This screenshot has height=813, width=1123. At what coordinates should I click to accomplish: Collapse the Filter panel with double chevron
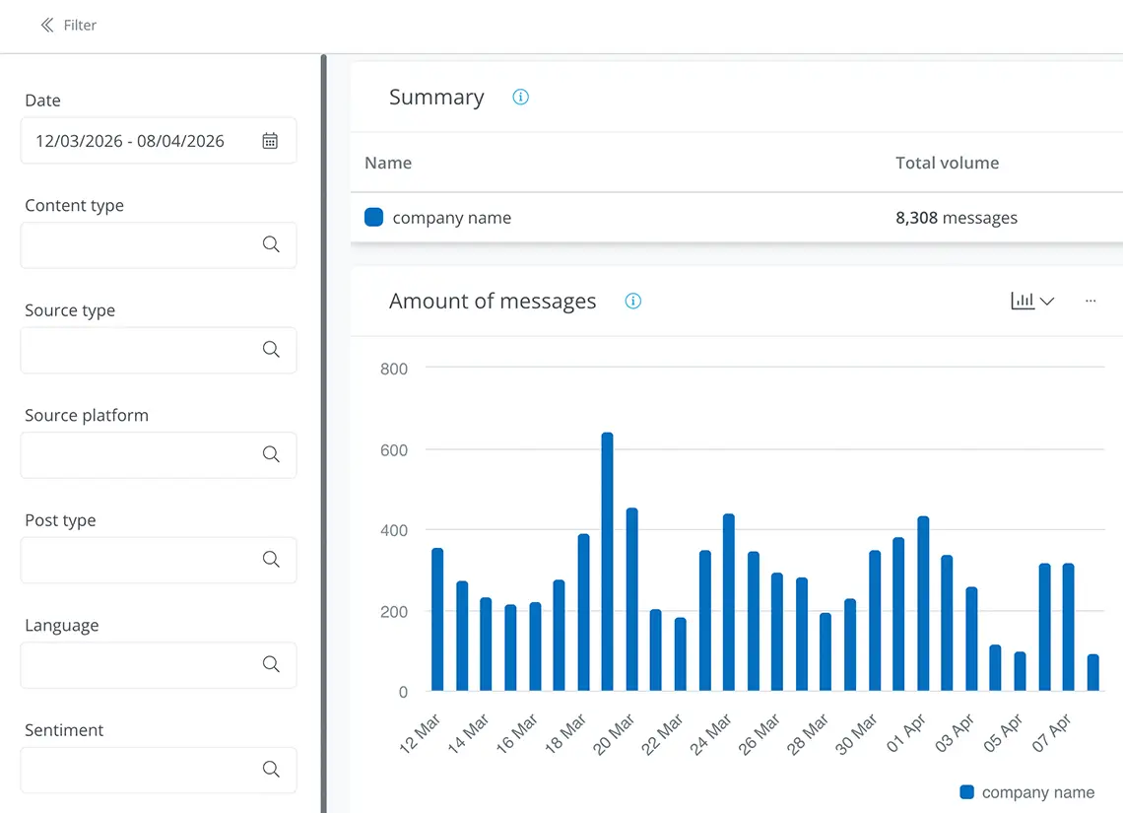tap(46, 26)
